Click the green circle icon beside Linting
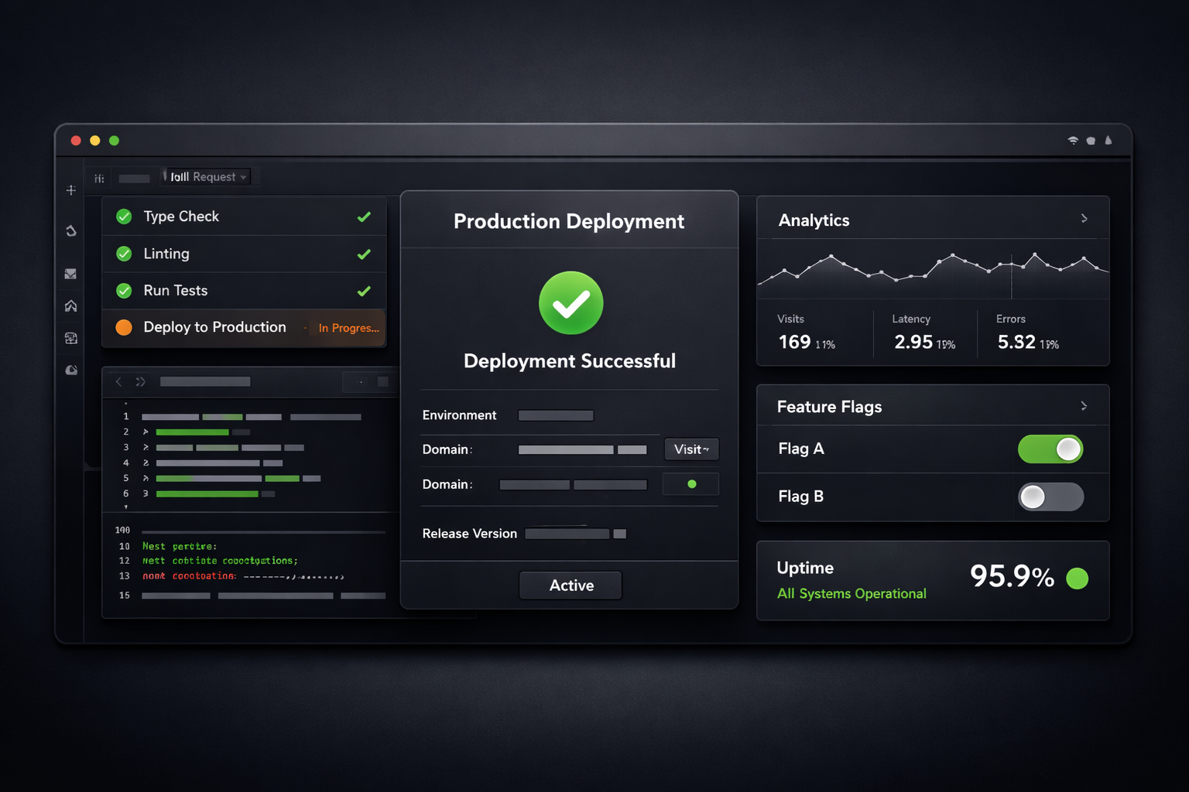Viewport: 1189px width, 792px height. (x=124, y=254)
